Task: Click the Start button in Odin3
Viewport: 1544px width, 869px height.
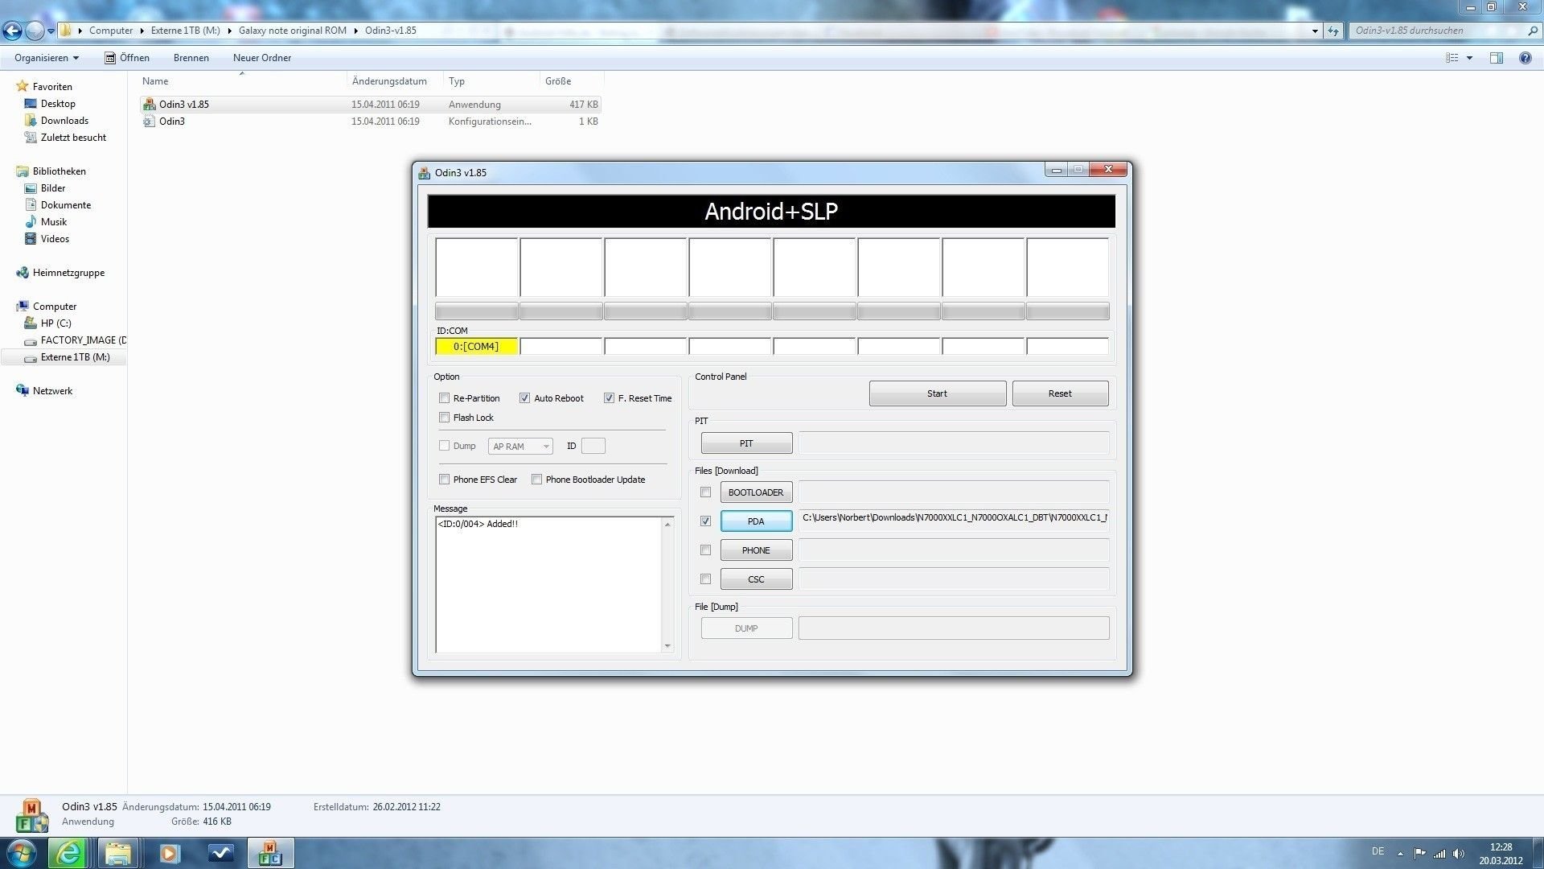Action: [937, 393]
